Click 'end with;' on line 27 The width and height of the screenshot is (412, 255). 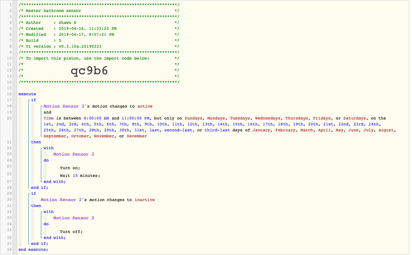coord(55,181)
